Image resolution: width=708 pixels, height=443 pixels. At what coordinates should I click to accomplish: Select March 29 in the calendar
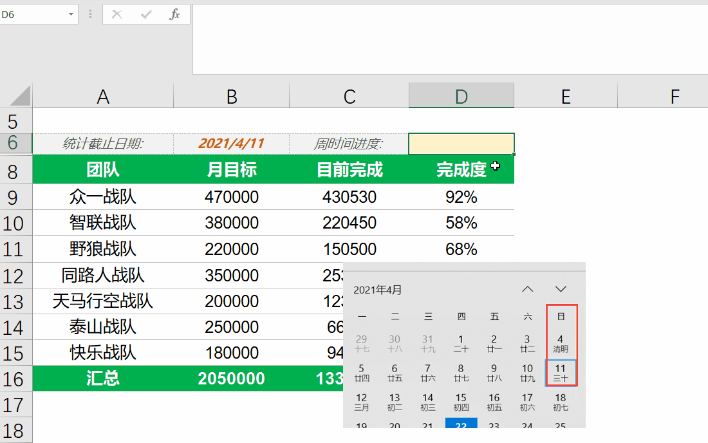point(362,343)
